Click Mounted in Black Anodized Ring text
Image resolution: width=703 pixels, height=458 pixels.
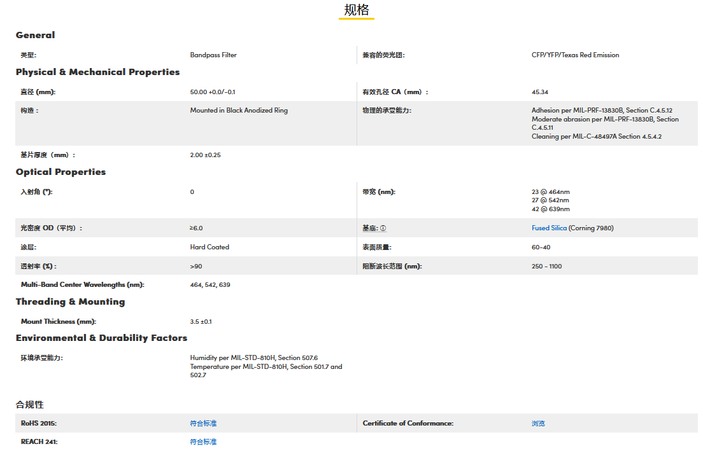coord(239,110)
